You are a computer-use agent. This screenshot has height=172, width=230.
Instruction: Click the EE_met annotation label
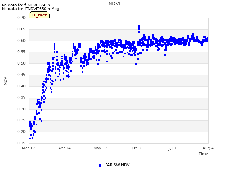coord(39,15)
